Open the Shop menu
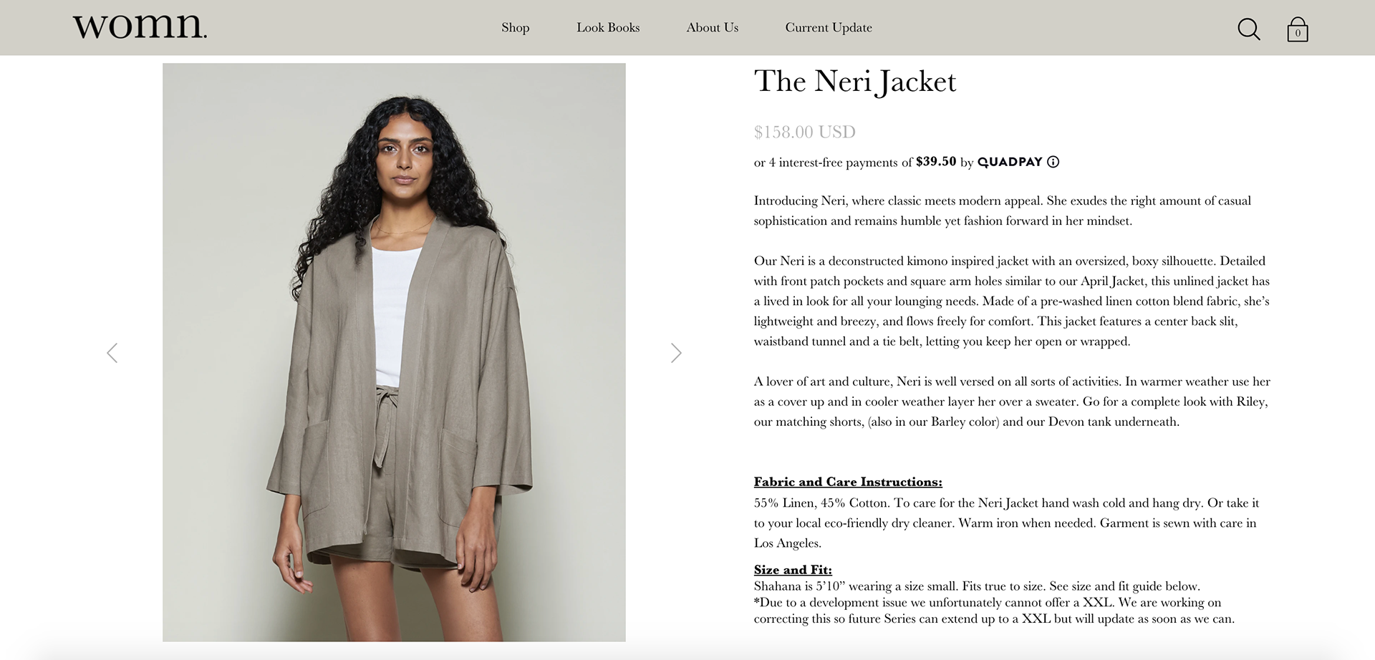1375x660 pixels. click(516, 27)
